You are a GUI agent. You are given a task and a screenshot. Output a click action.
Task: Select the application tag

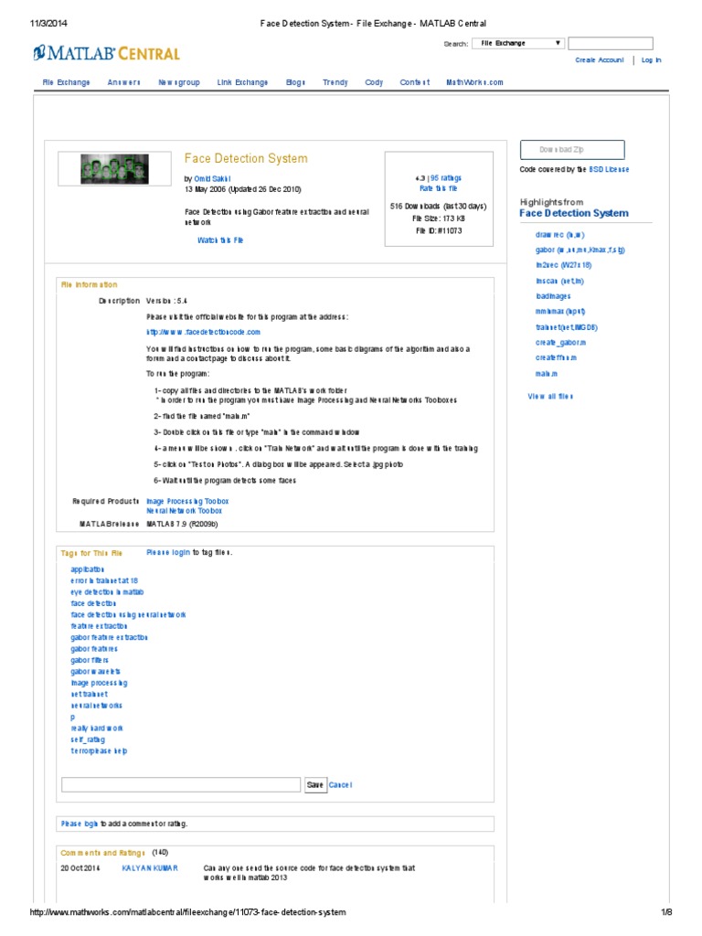click(x=87, y=569)
